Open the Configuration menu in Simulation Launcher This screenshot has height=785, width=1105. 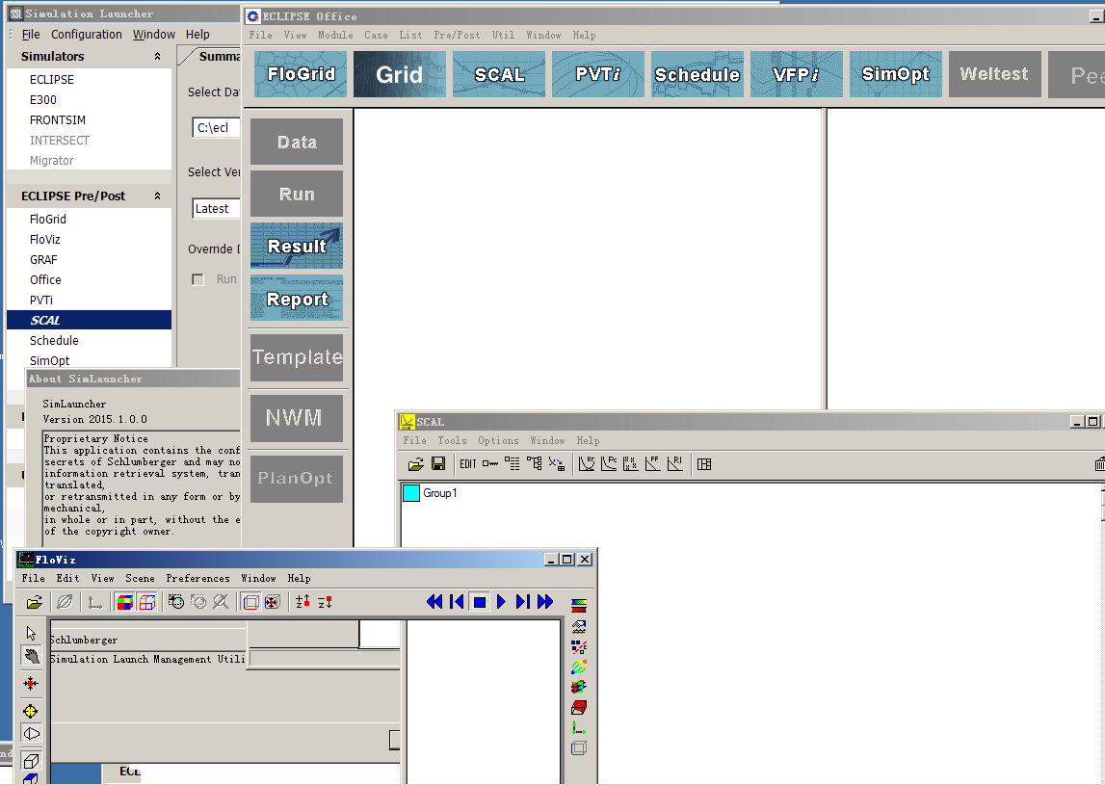tap(86, 34)
